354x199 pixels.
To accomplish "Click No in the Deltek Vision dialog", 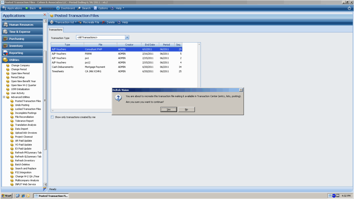I will (x=186, y=109).
